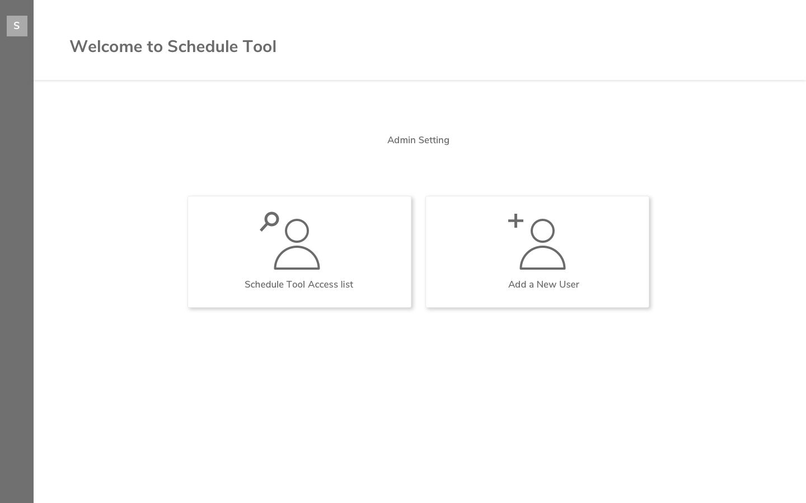Click the blank space below the Access list label
Screen dimensions: 806x503
(299, 299)
